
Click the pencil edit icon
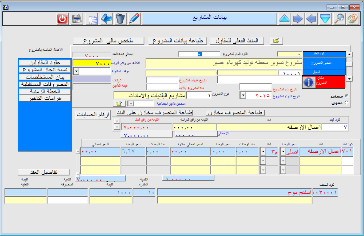click(x=134, y=19)
